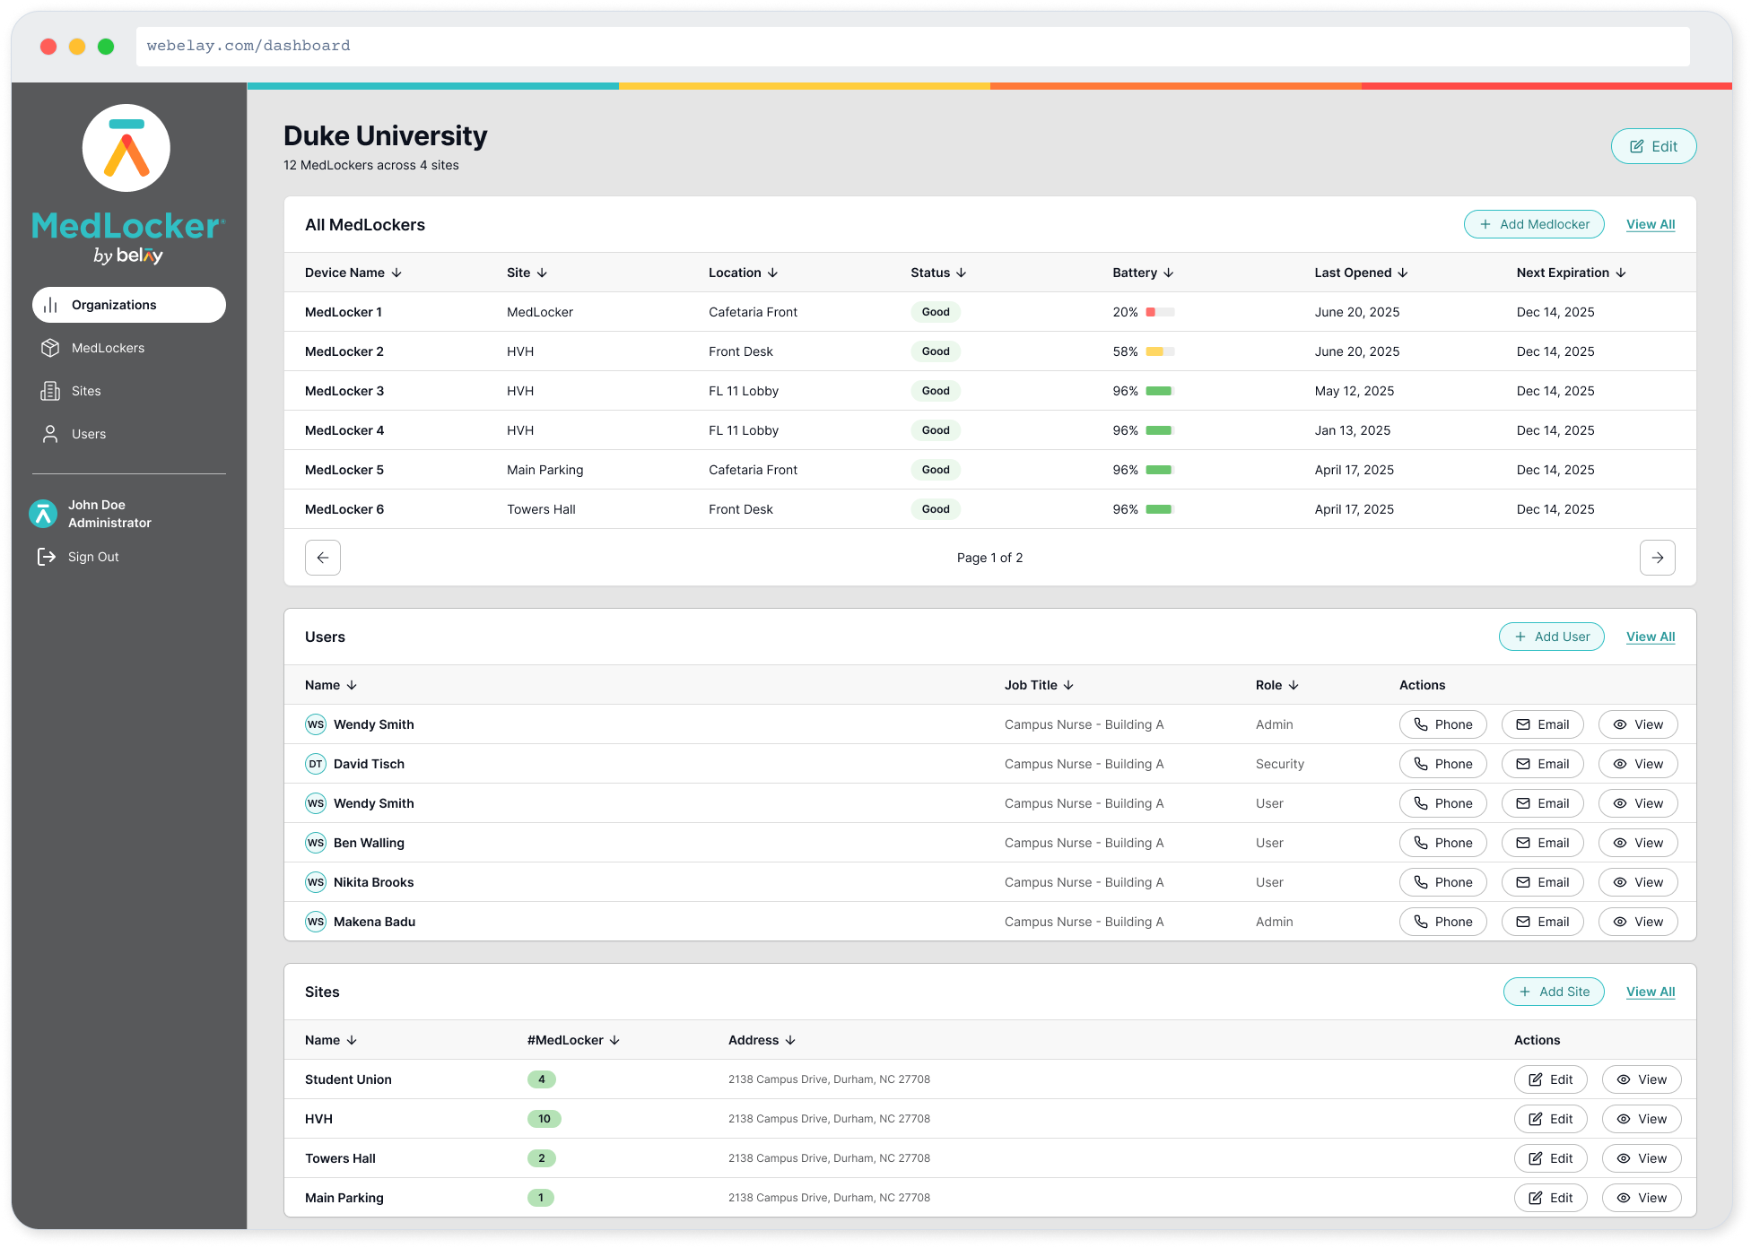Click the Edit button for Duke University
This screenshot has height=1248, width=1751.
1653,146
